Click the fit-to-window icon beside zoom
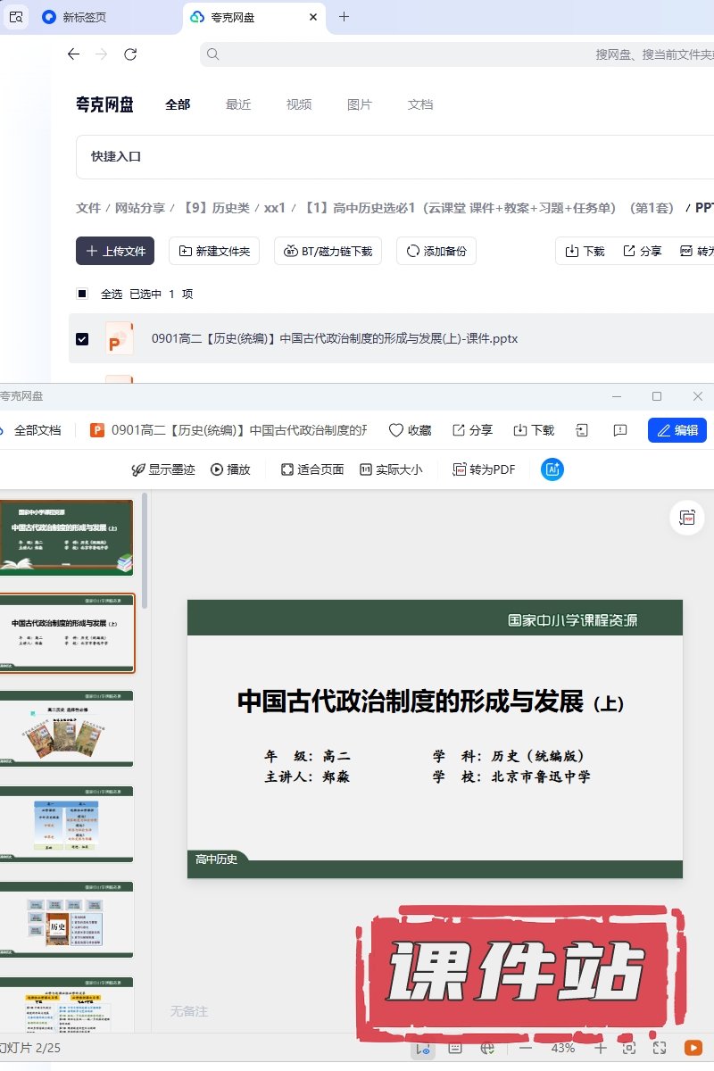Image resolution: width=714 pixels, height=1071 pixels. (629, 1048)
